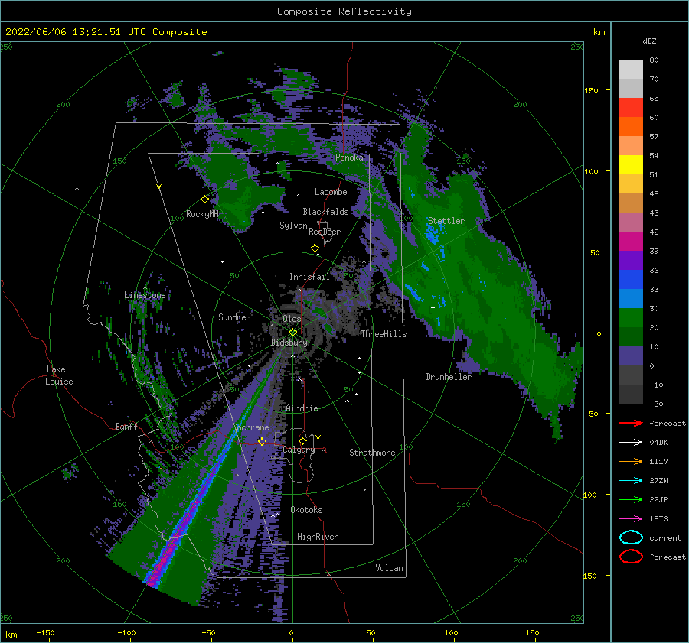Click the white plus marker in eastern echo
This screenshot has width=689, height=643.
tap(433, 307)
